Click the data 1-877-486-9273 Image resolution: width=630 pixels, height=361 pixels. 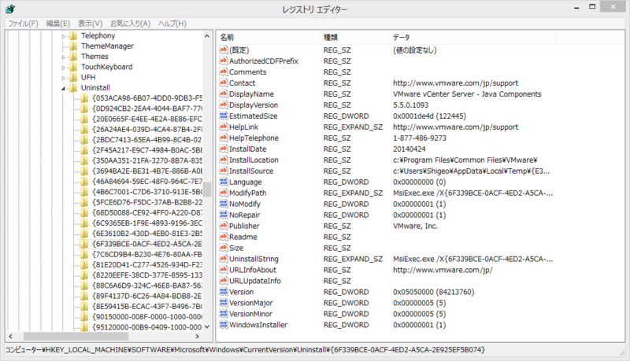click(420, 138)
